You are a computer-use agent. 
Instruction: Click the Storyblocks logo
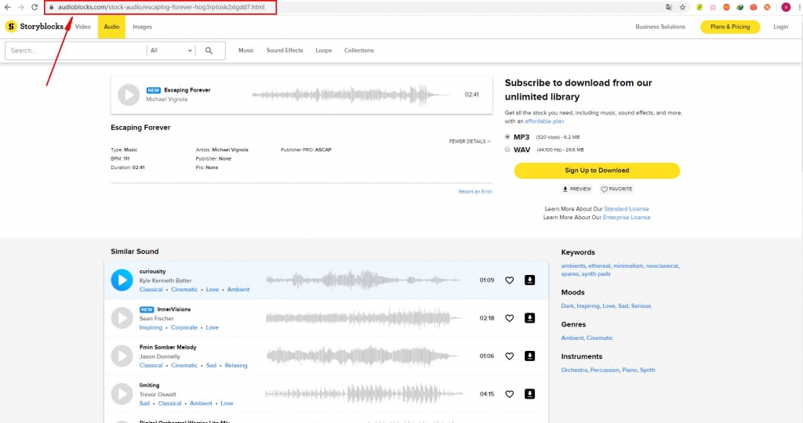[36, 27]
